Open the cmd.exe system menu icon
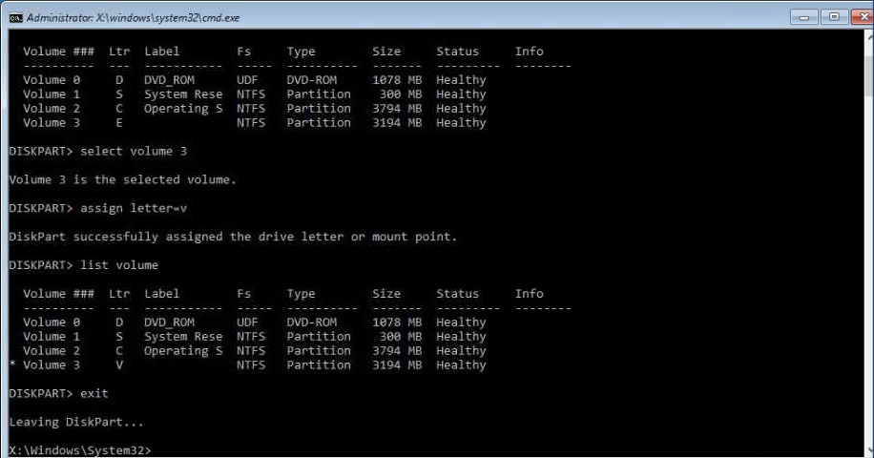Image resolution: width=874 pixels, height=458 pixels. click(x=16, y=18)
